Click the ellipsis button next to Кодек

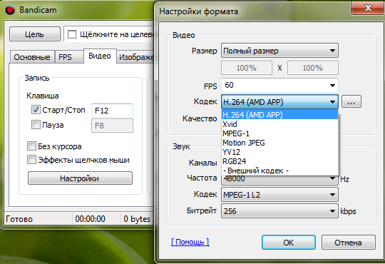point(351,101)
